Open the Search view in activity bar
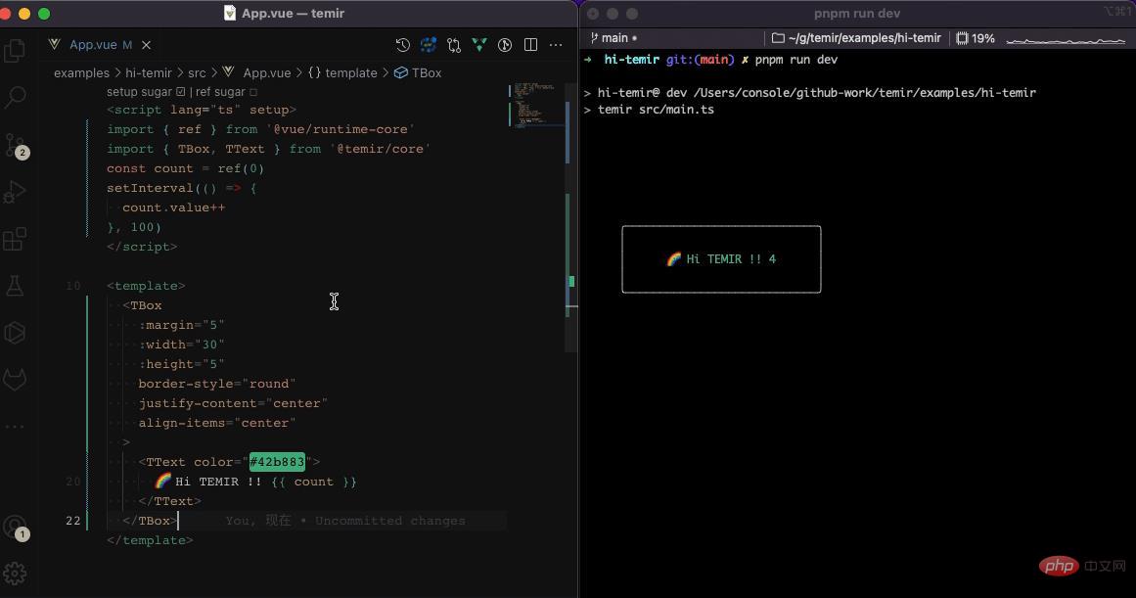This screenshot has height=598, width=1136. pyautogui.click(x=15, y=97)
